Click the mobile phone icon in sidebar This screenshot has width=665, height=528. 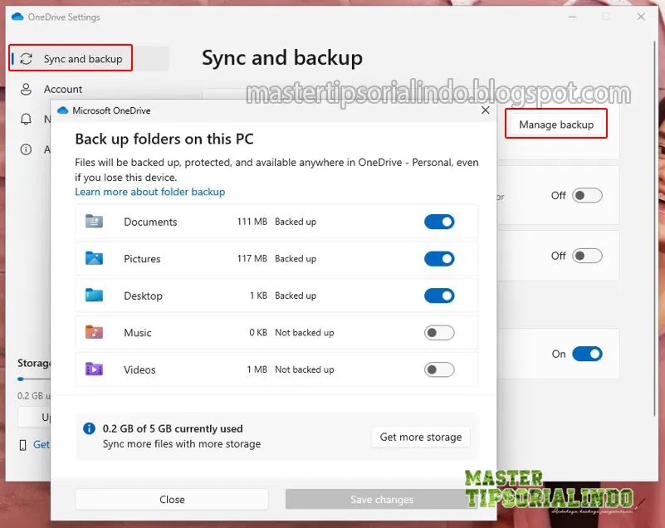pos(23,445)
